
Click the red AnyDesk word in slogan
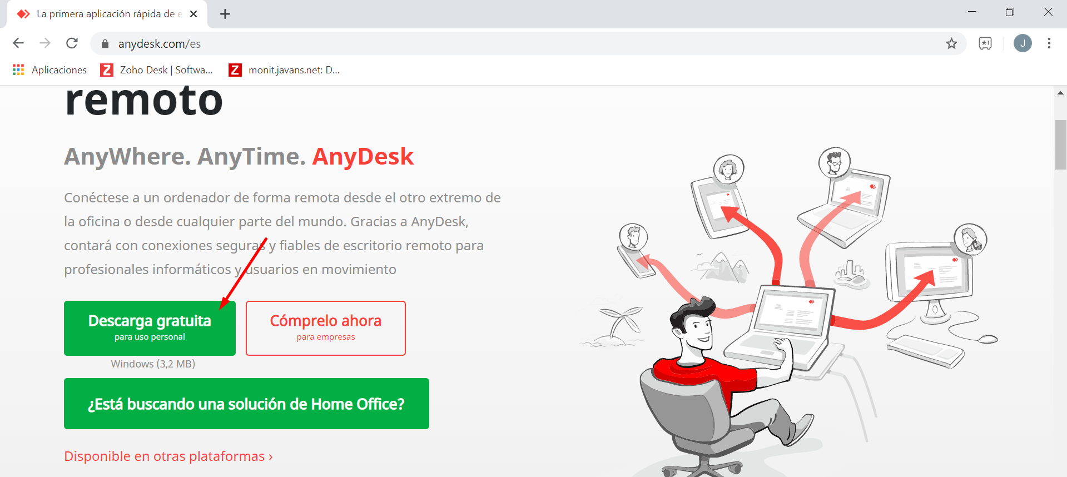(x=363, y=156)
